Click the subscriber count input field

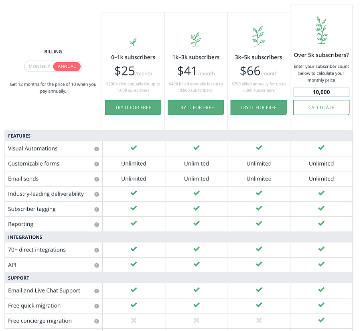(321, 92)
